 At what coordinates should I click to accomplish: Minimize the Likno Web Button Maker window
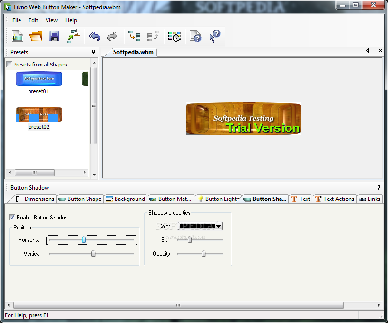[x=343, y=5]
